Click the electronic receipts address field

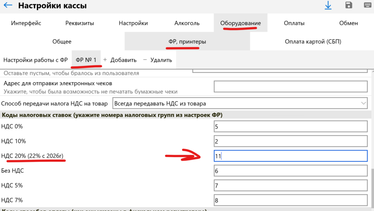coord(290,87)
